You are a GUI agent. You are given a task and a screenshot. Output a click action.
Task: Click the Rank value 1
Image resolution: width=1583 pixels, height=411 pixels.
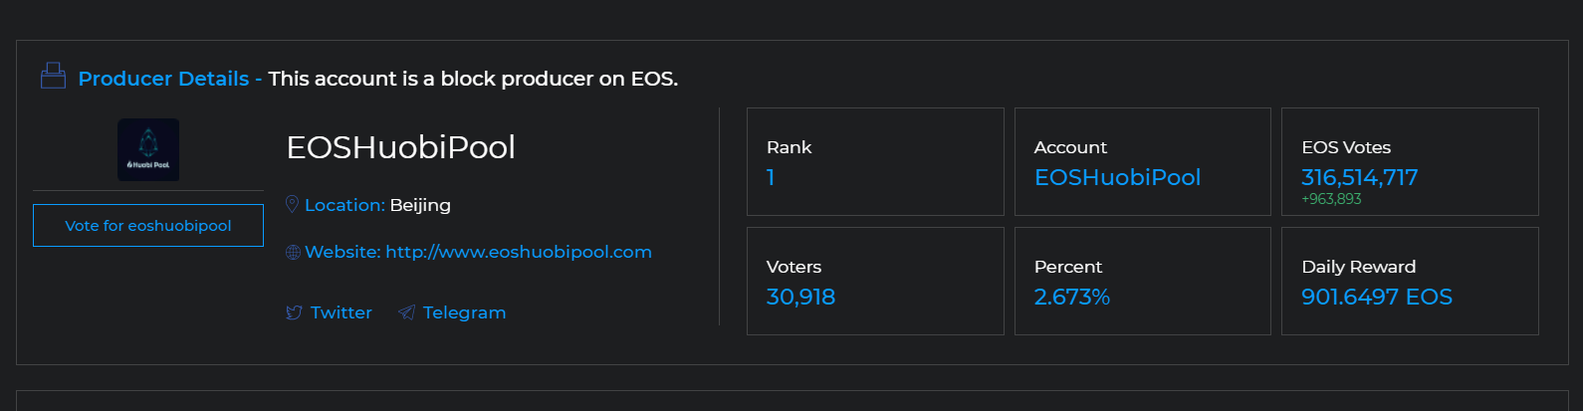[771, 177]
